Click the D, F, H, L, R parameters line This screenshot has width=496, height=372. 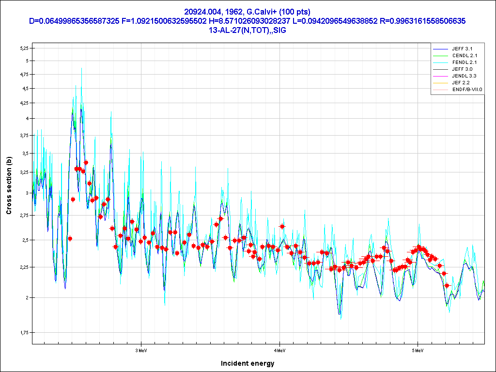pyautogui.click(x=248, y=21)
